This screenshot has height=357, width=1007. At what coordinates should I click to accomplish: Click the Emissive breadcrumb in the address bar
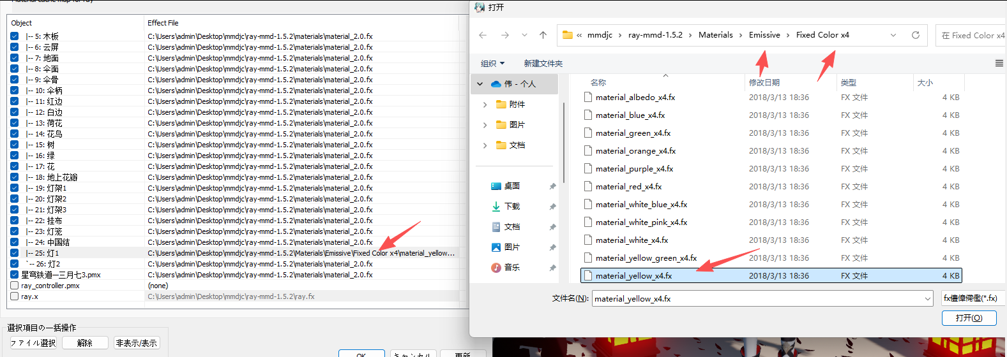pos(764,35)
